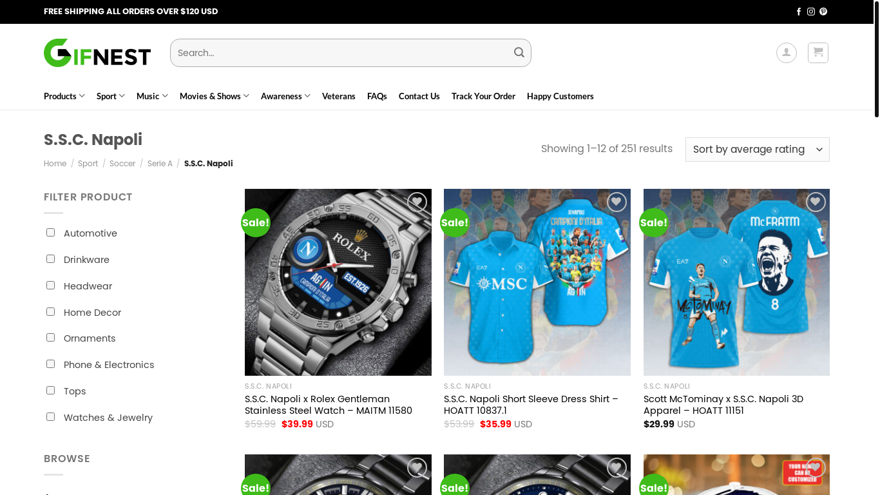Expand the Sport menu
Image resolution: width=880 pixels, height=495 pixels.
pyautogui.click(x=111, y=96)
